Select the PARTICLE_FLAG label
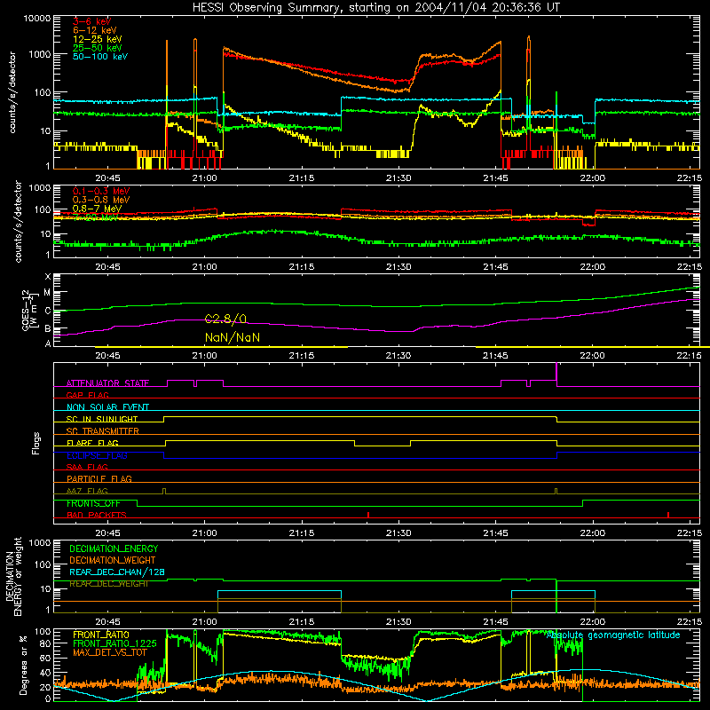This screenshot has width=710, height=710. [x=99, y=478]
